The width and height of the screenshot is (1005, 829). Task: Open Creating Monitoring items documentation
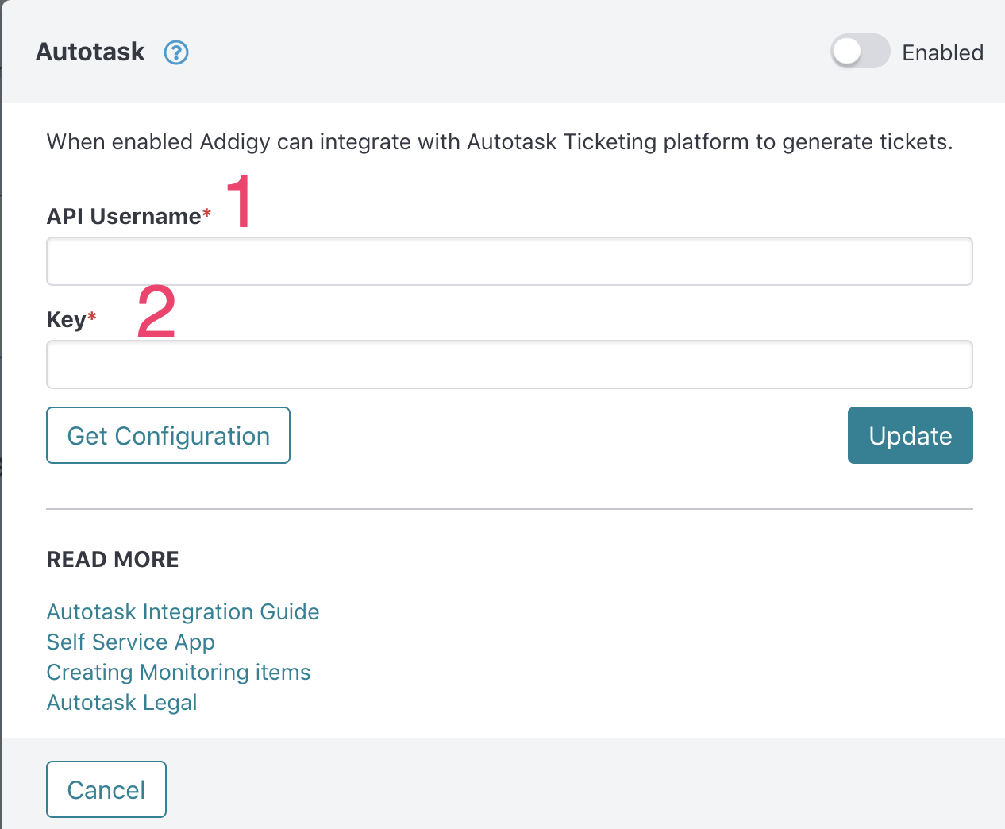pyautogui.click(x=178, y=672)
